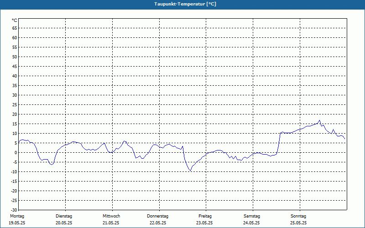Click the 21.05.25 date label
The width and height of the screenshot is (365, 228).
click(x=111, y=223)
